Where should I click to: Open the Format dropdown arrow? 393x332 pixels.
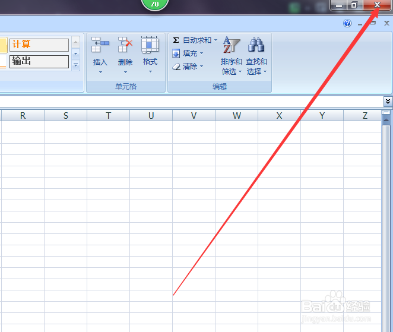150,72
